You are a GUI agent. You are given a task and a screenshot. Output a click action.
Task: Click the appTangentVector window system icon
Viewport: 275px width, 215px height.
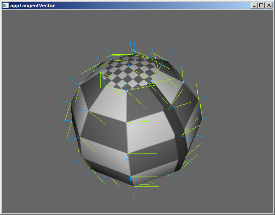tap(6, 6)
